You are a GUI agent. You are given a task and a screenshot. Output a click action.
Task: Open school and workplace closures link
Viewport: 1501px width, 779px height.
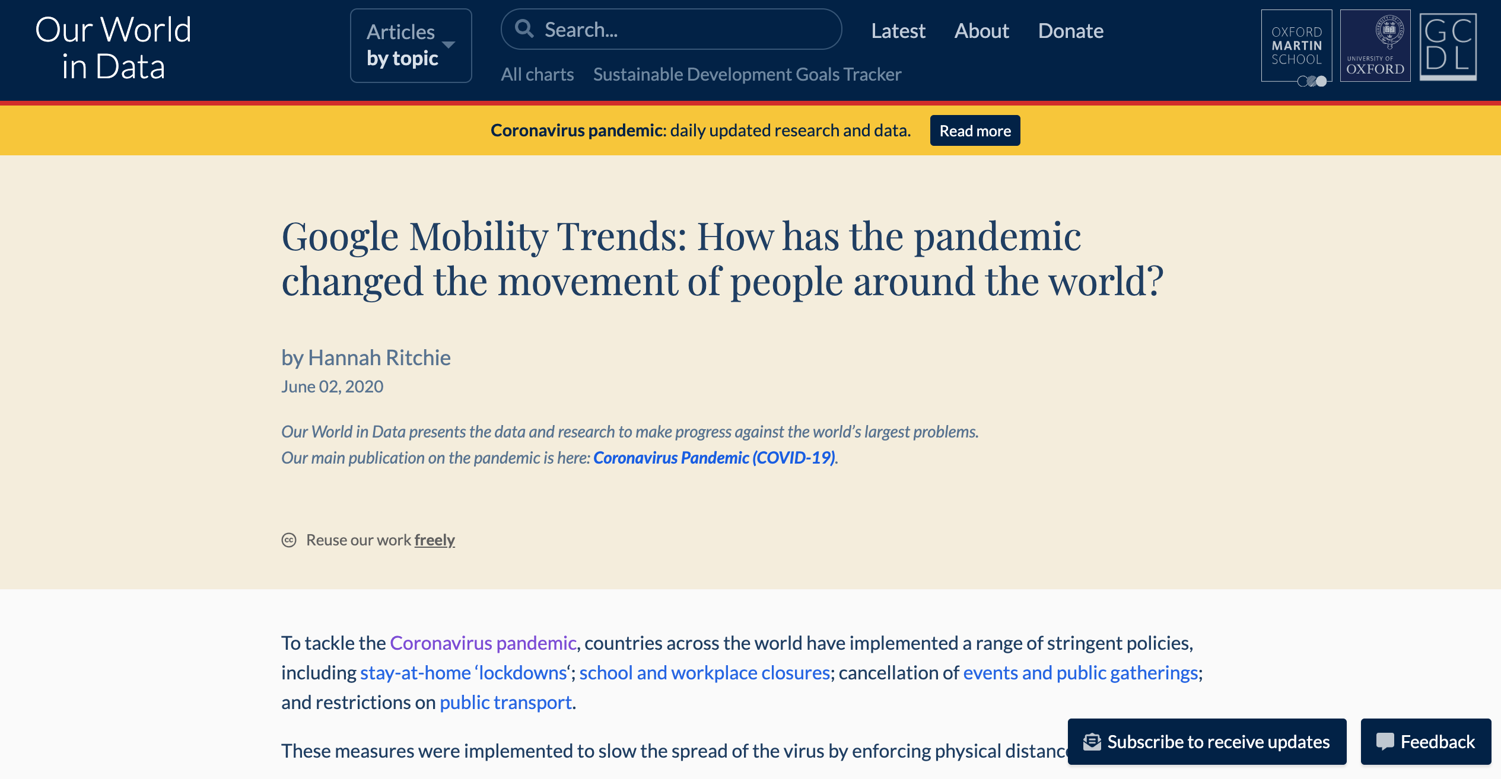point(704,673)
